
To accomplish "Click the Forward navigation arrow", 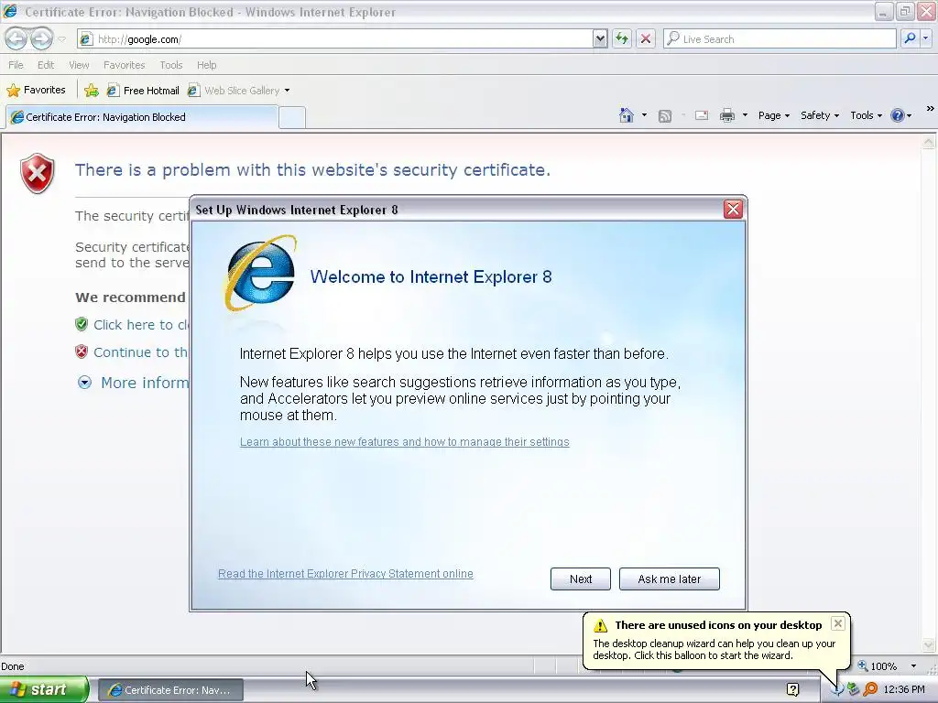I will point(41,38).
